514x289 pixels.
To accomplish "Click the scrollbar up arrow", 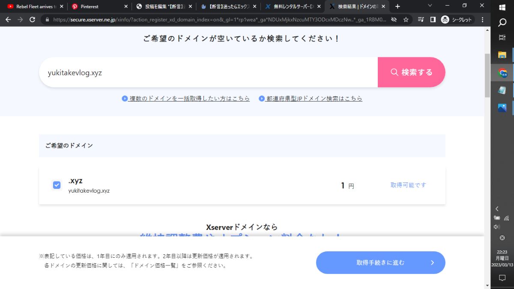I will coord(487,30).
